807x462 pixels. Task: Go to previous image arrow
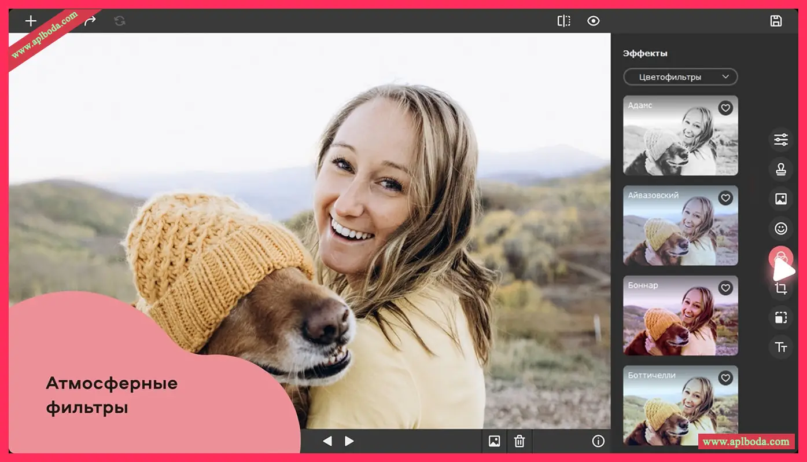pyautogui.click(x=327, y=441)
